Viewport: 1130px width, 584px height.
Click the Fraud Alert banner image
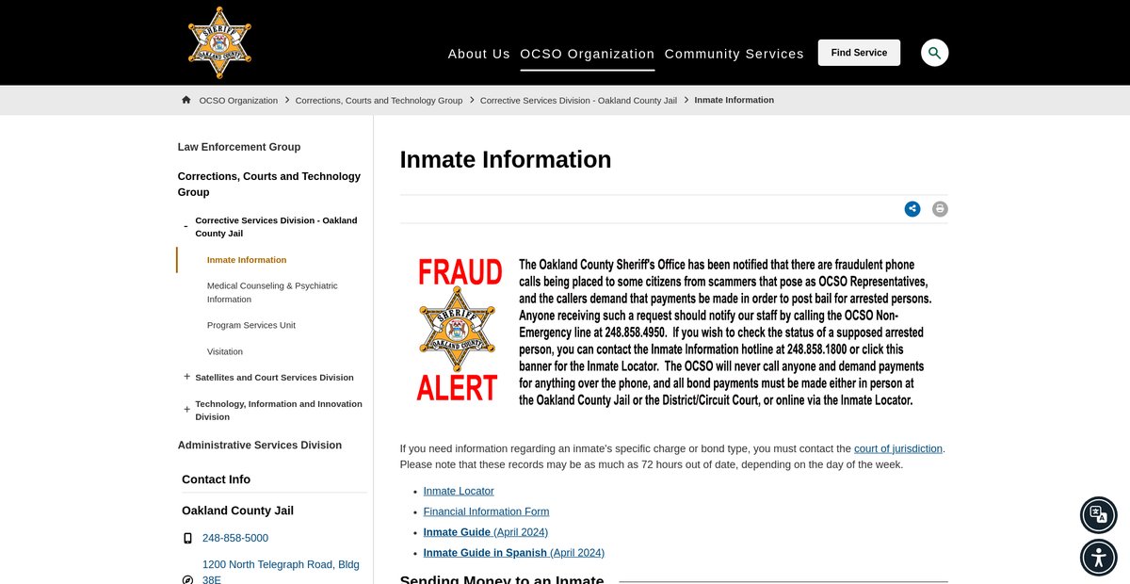pos(673,332)
